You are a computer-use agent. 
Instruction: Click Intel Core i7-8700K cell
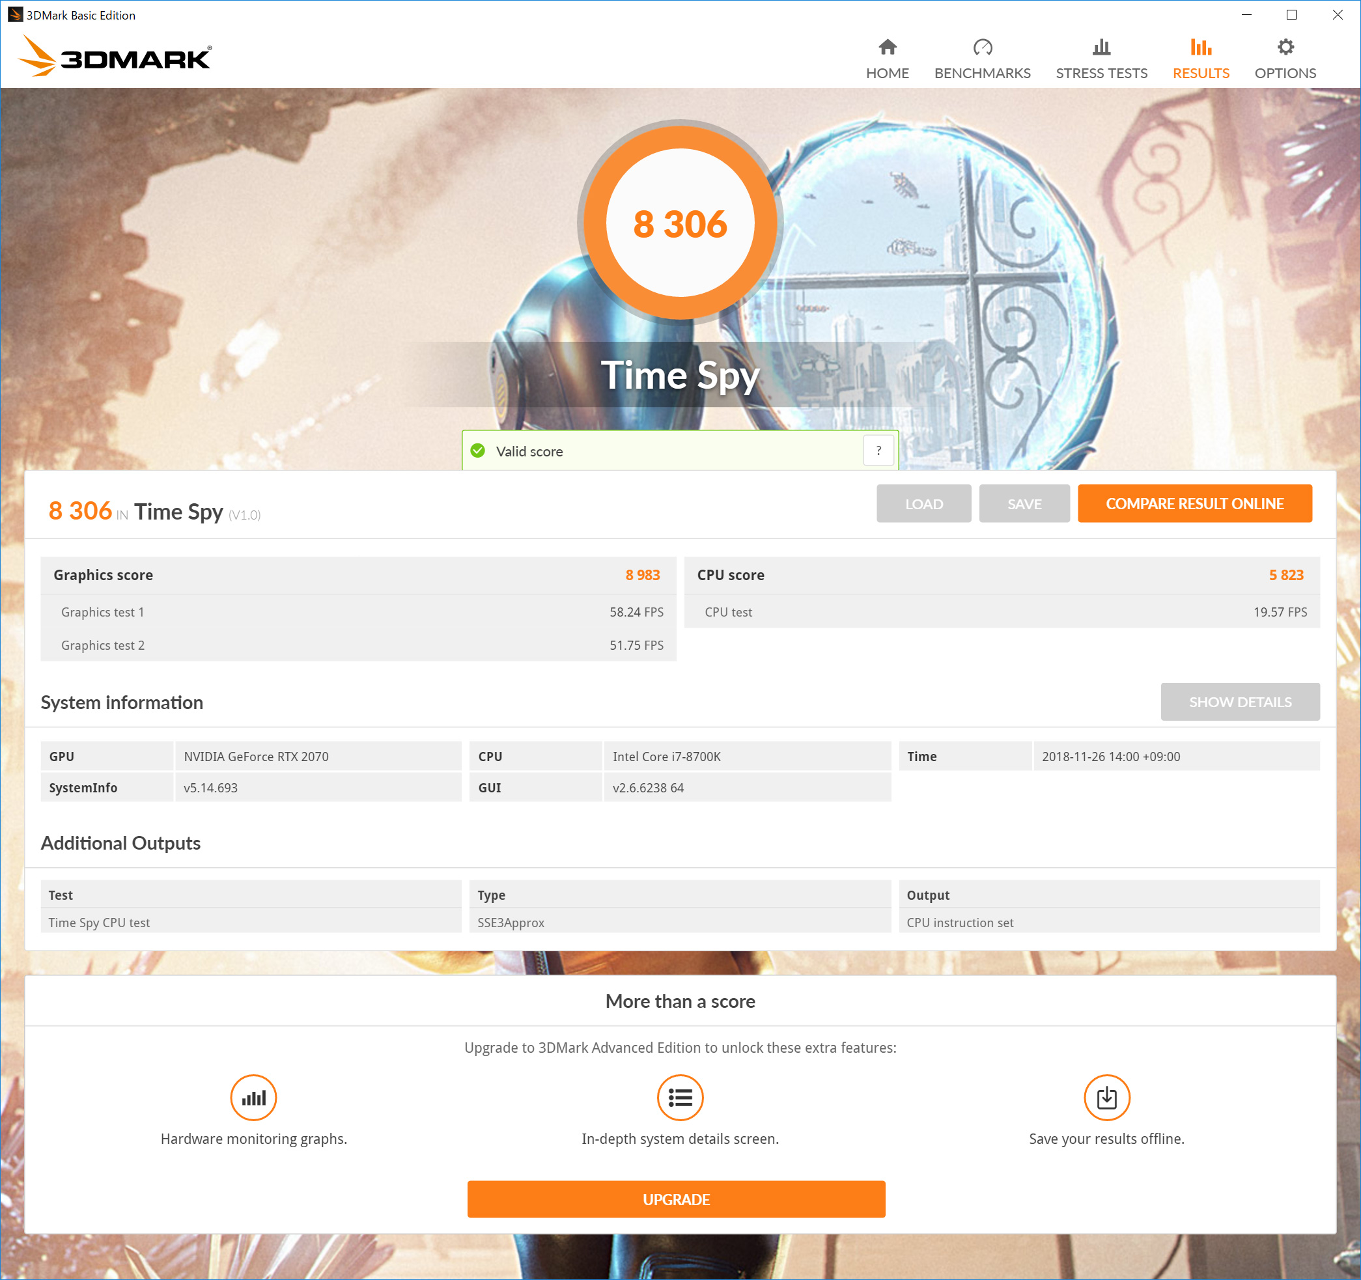(x=747, y=756)
